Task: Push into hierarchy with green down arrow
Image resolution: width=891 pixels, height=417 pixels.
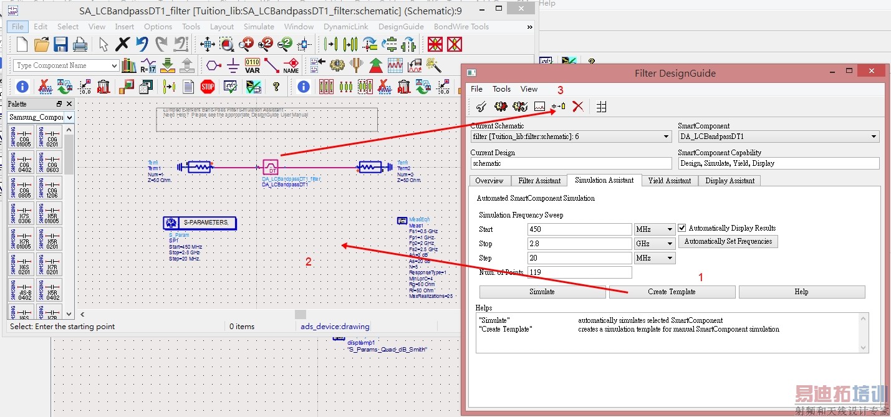Action: click(168, 65)
